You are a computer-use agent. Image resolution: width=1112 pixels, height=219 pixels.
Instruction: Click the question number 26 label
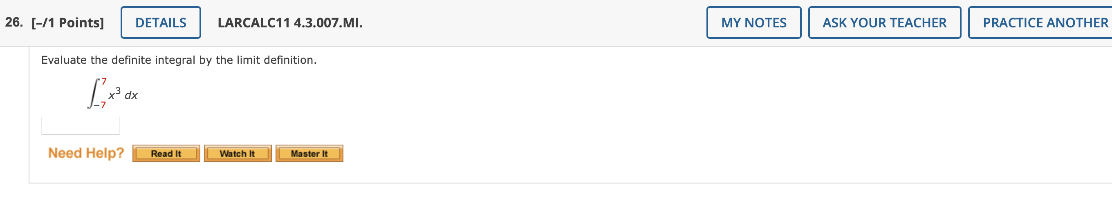(14, 22)
